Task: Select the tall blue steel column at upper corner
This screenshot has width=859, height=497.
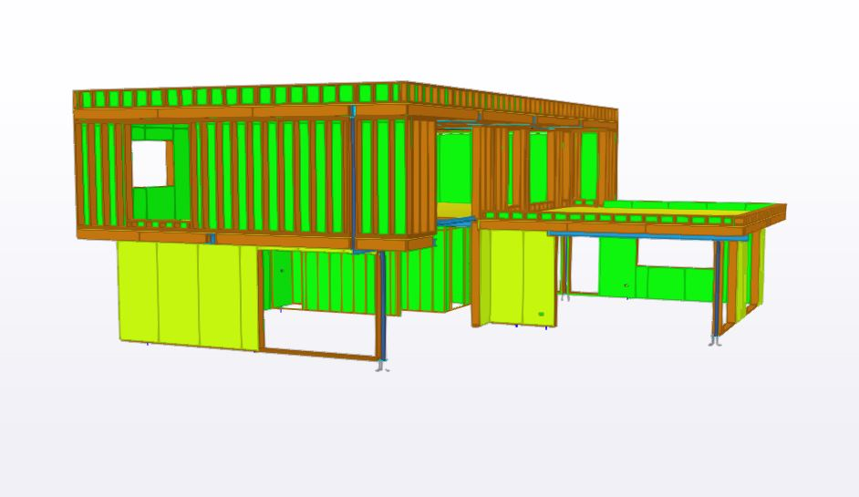Action: pos(354,173)
